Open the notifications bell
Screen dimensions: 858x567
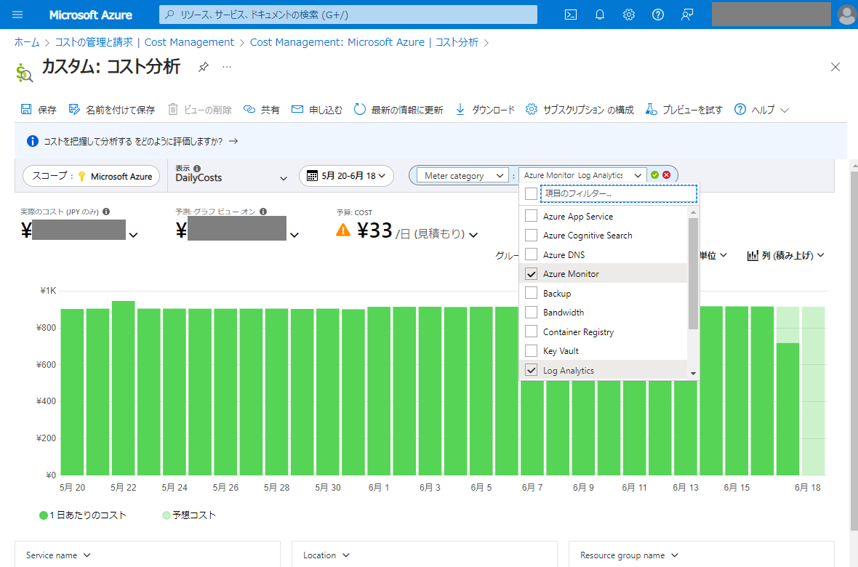600,15
